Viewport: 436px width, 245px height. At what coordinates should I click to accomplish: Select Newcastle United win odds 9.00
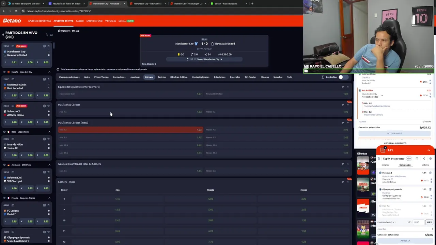click(43, 62)
